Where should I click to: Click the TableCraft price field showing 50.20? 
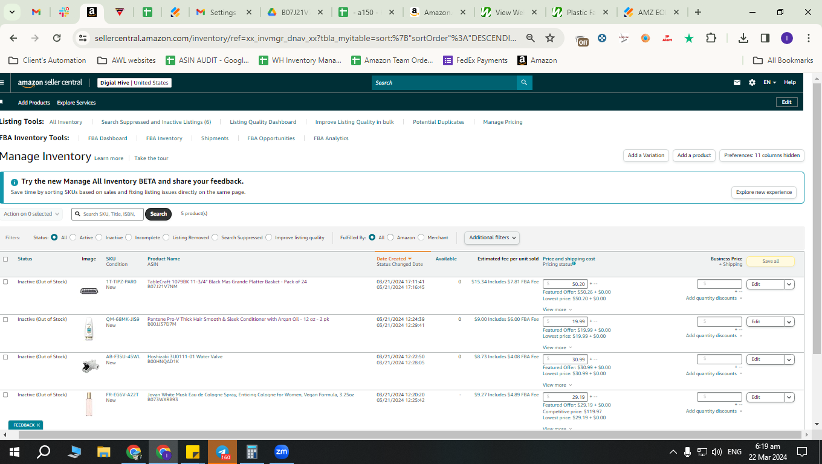565,284
